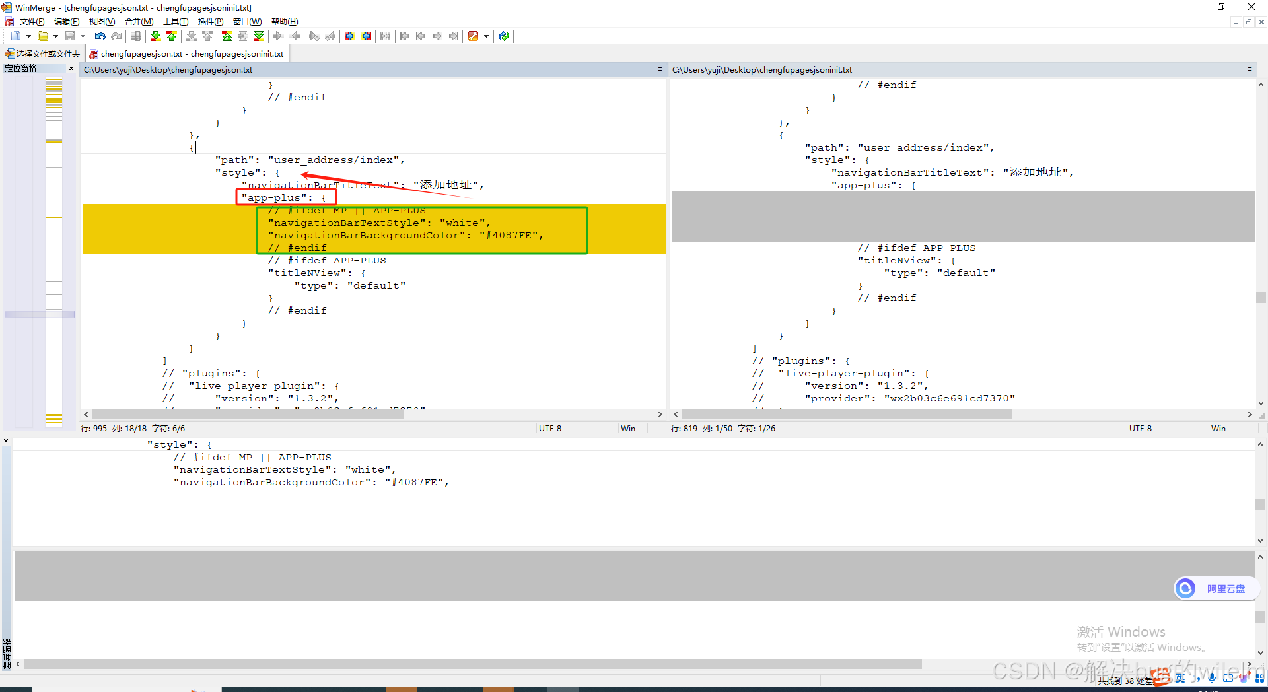This screenshot has height=692, width=1268.
Task: Click the system tray microphone icon
Action: (x=1212, y=677)
